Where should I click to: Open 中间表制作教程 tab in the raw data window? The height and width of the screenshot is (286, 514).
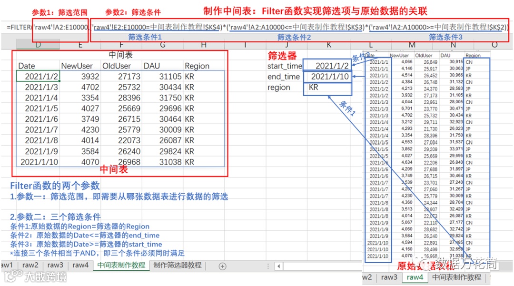click(456, 277)
